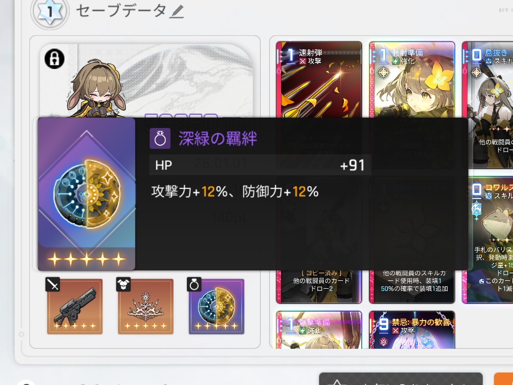Open the 発射準備 enhancement card
Screen dimensions: 513x385
coord(412,79)
